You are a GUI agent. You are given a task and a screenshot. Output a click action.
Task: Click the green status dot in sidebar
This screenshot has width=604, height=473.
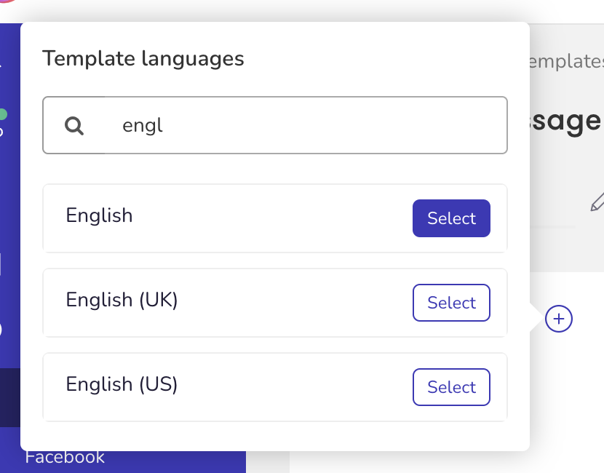coord(3,114)
